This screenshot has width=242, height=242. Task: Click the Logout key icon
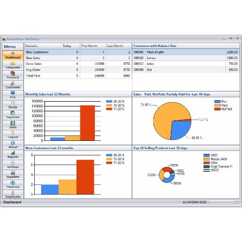tap(13, 133)
